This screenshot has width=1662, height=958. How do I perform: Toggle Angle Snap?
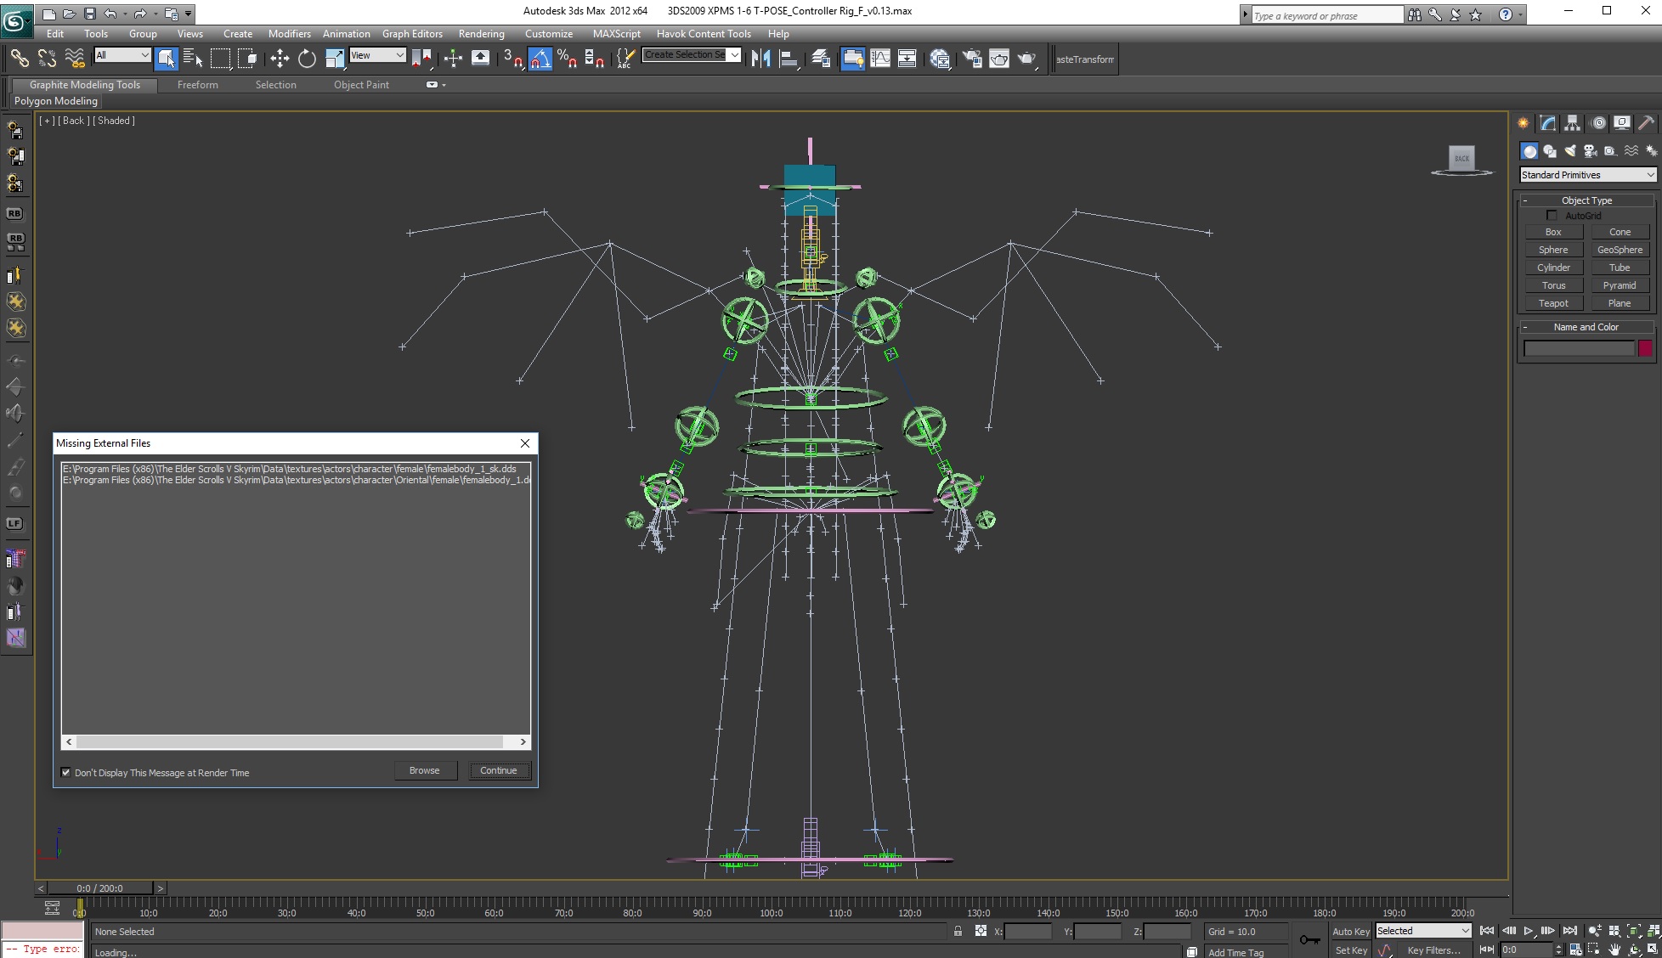tap(540, 58)
